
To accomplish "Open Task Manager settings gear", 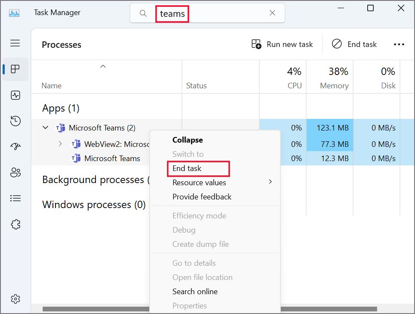I will pyautogui.click(x=15, y=298).
